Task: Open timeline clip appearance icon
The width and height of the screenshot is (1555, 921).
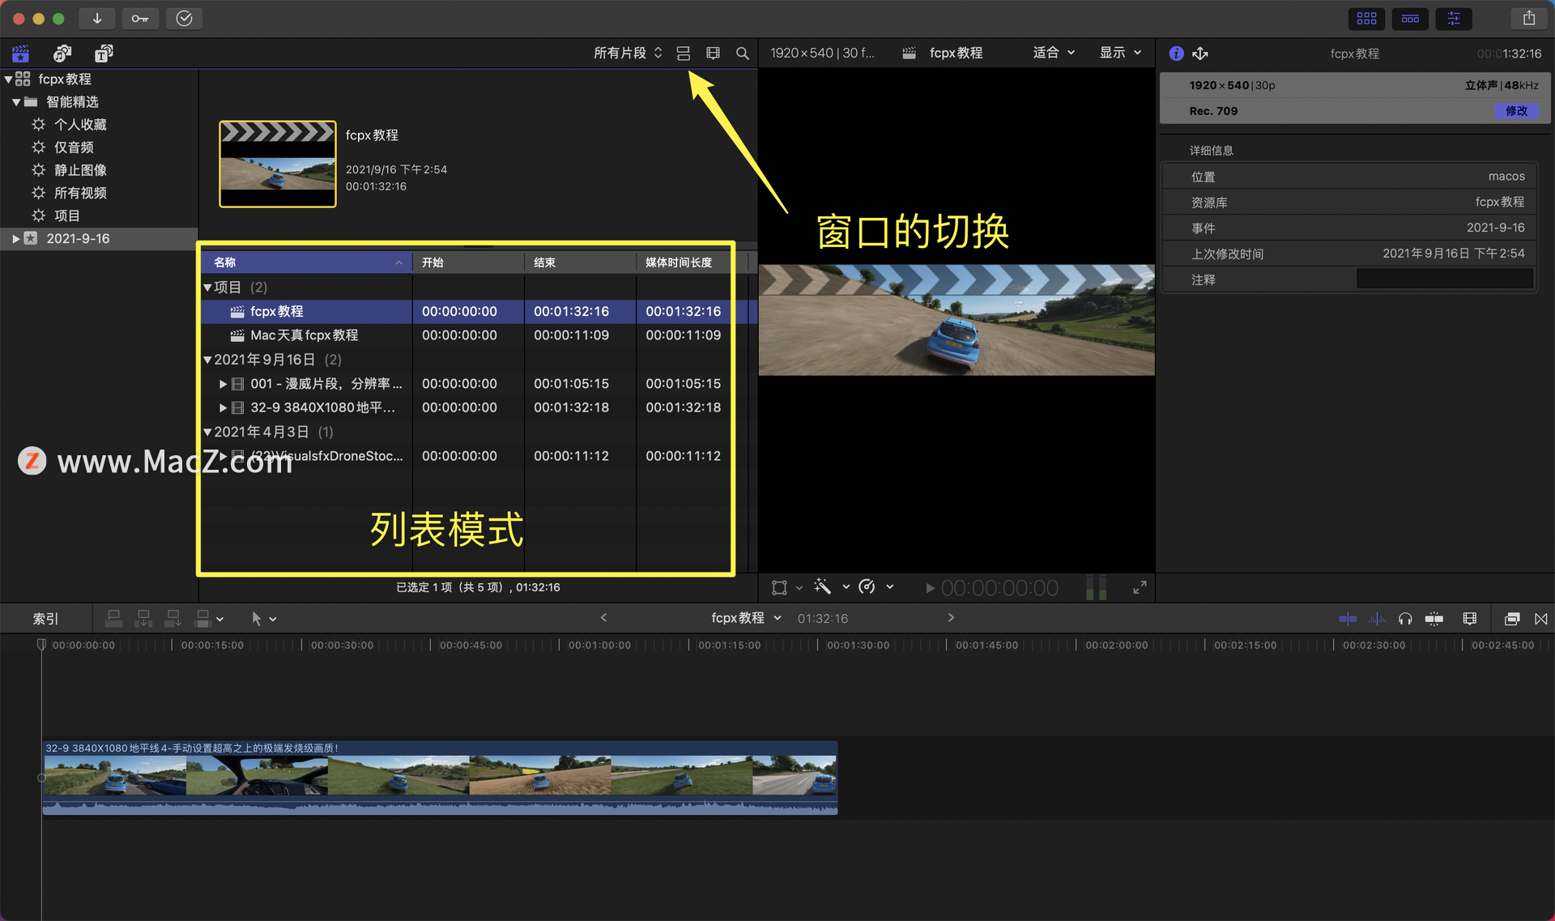Action: coord(1470,619)
